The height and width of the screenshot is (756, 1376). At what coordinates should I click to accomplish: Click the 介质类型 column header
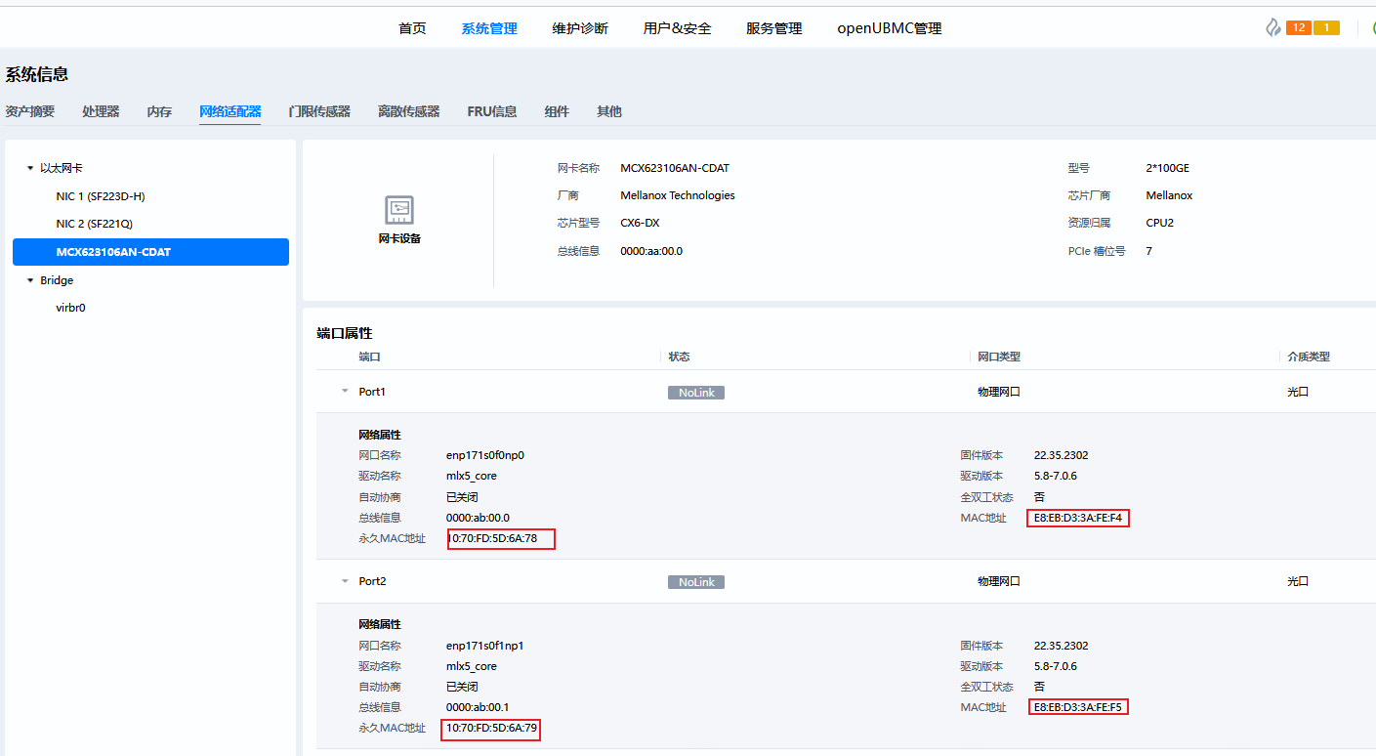pos(1309,357)
